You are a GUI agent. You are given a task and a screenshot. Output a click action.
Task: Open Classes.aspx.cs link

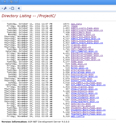pos(81,47)
